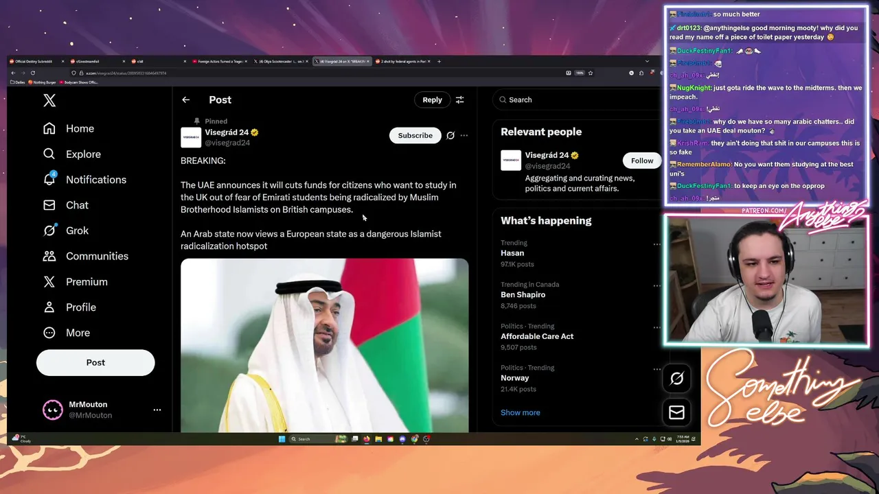Click the browser back arrow
The width and height of the screenshot is (879, 494).
click(x=13, y=73)
